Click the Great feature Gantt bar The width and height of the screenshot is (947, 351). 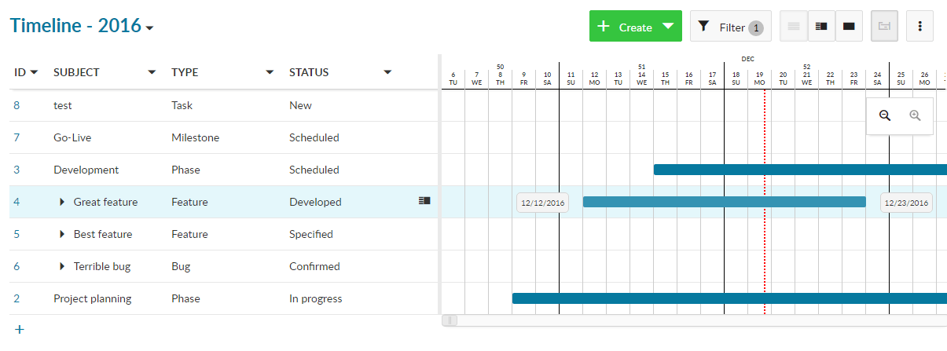[723, 202]
